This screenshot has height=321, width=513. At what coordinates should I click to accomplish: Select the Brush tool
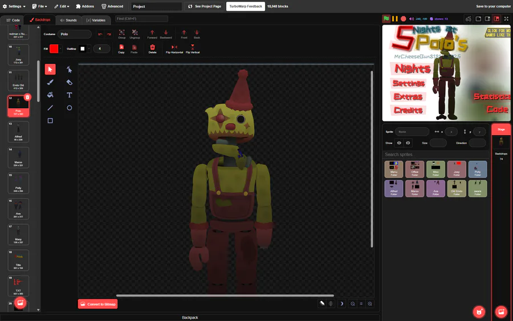[50, 82]
